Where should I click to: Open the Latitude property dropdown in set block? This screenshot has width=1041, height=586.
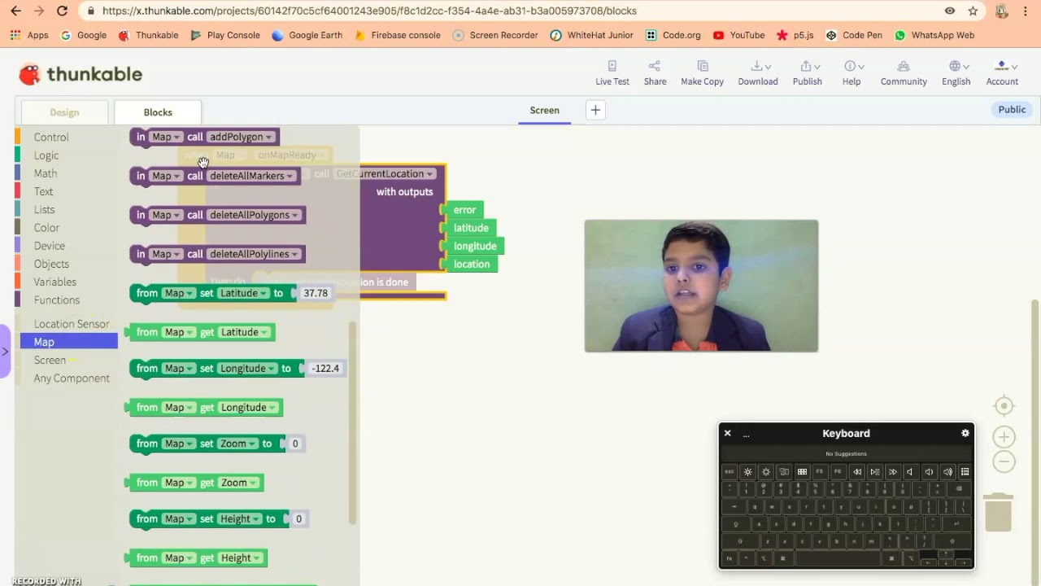point(245,293)
